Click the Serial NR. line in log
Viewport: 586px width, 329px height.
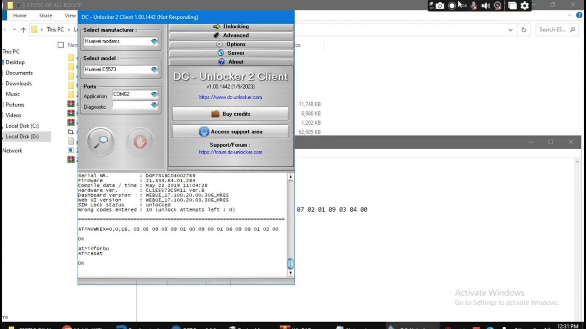click(136, 175)
